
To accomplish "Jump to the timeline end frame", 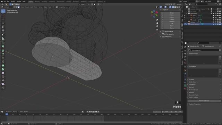I will (99, 112).
